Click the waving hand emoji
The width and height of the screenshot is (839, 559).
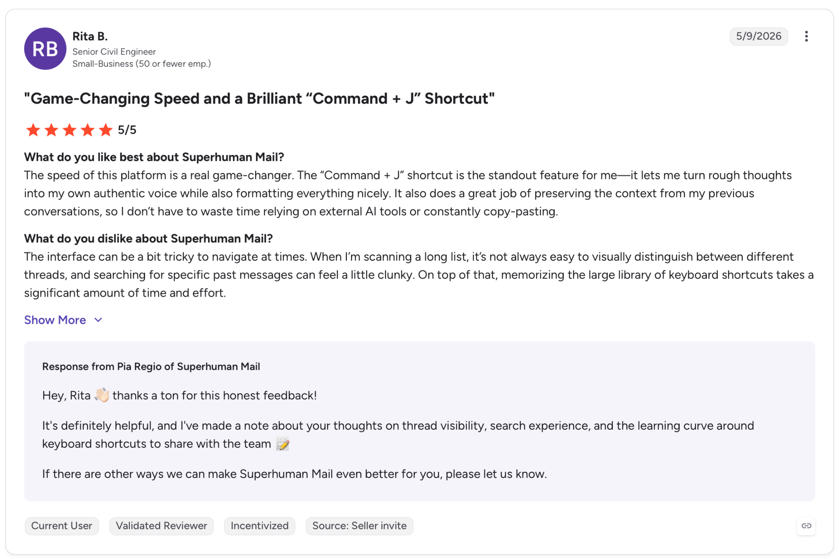(102, 395)
